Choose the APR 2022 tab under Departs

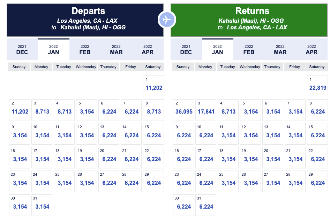pyautogui.click(x=148, y=49)
